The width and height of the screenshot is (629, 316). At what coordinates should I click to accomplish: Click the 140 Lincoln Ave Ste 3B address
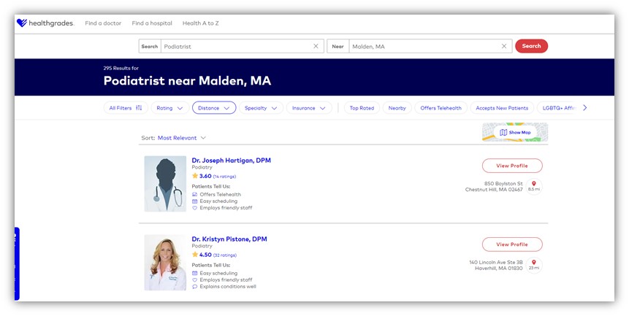coord(496,265)
